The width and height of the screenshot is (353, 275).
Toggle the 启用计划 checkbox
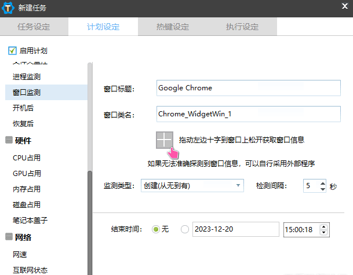click(13, 51)
